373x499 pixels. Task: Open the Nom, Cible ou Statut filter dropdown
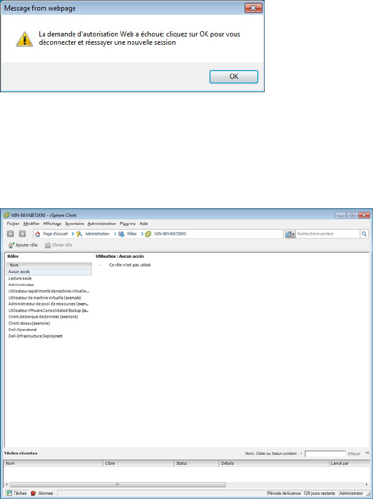pos(301,454)
